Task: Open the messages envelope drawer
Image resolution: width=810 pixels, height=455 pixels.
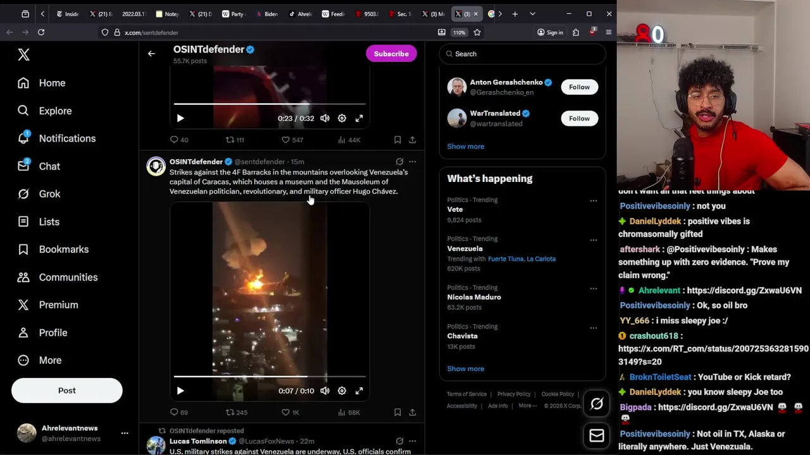Action: tap(597, 435)
